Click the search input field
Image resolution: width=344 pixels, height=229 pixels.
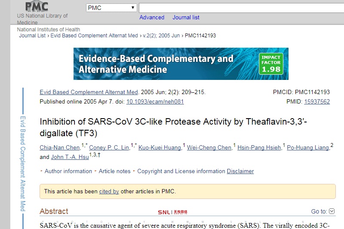[241, 8]
